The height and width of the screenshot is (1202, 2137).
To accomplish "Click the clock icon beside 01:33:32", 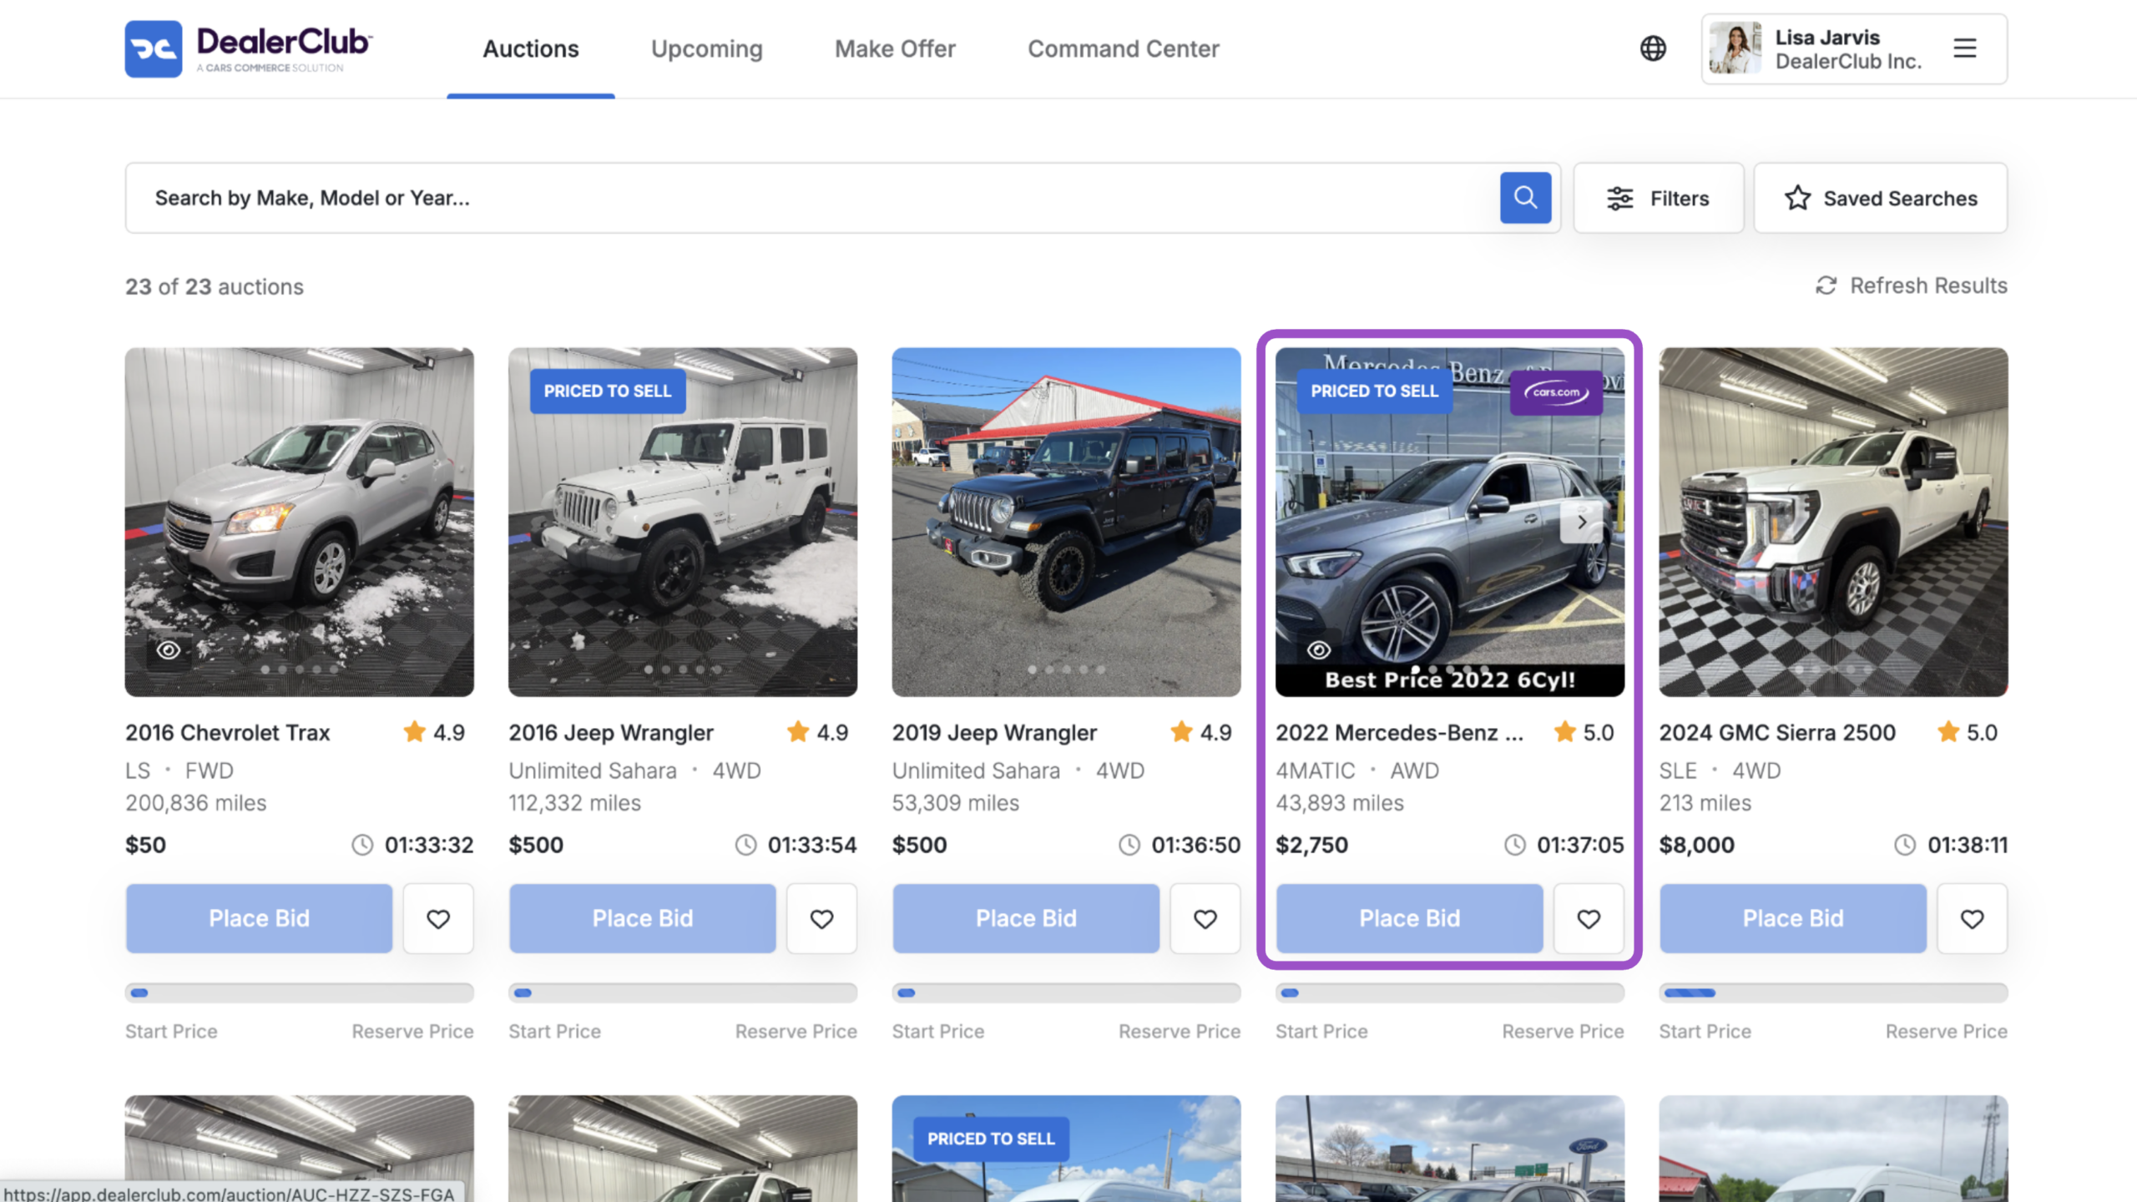I will click(362, 845).
